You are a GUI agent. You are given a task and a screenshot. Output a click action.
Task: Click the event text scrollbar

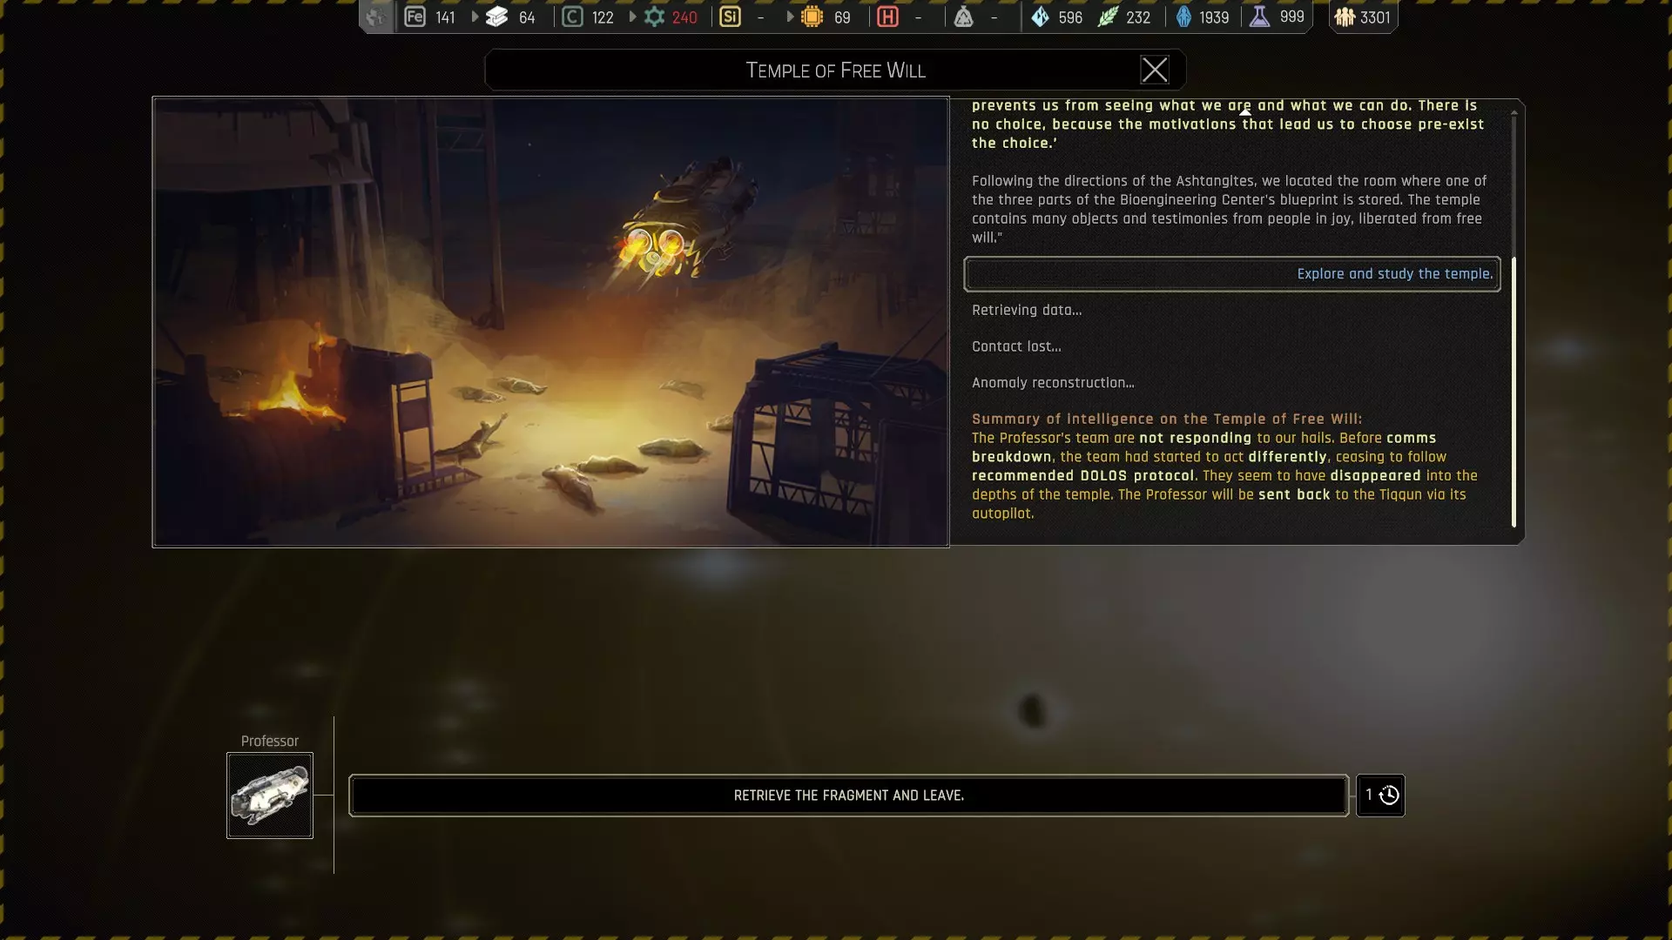click(x=1514, y=392)
